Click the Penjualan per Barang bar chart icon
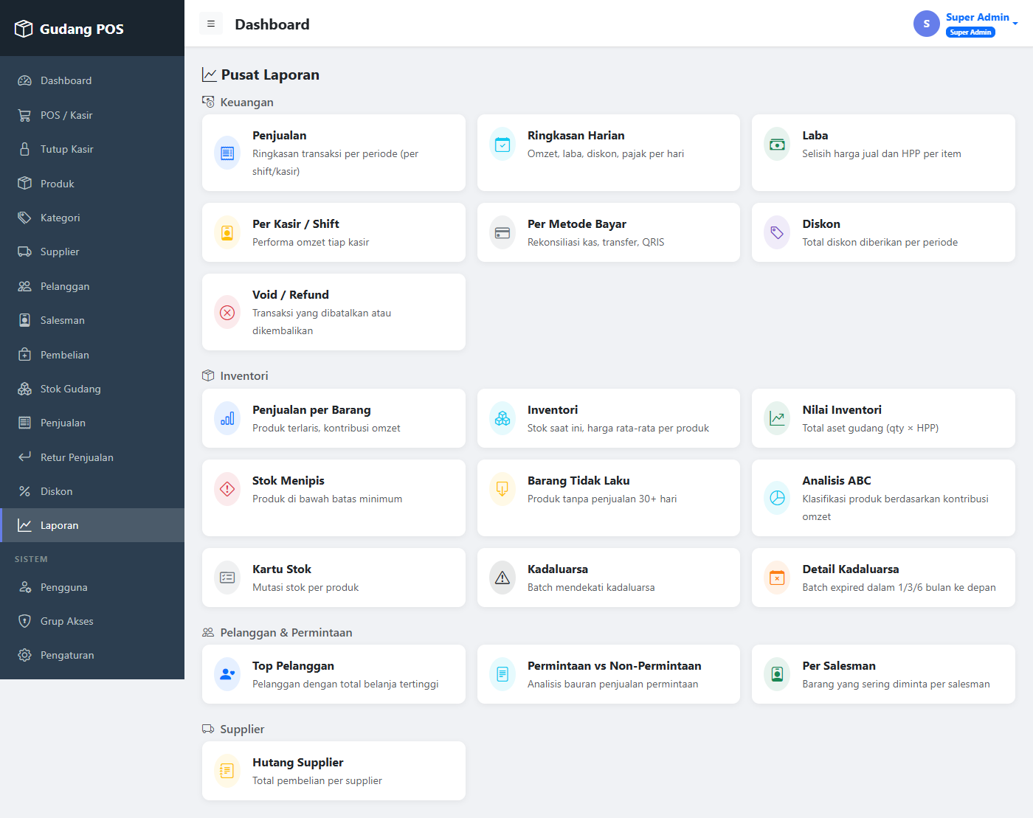Viewport: 1033px width, 818px height. pos(227,418)
